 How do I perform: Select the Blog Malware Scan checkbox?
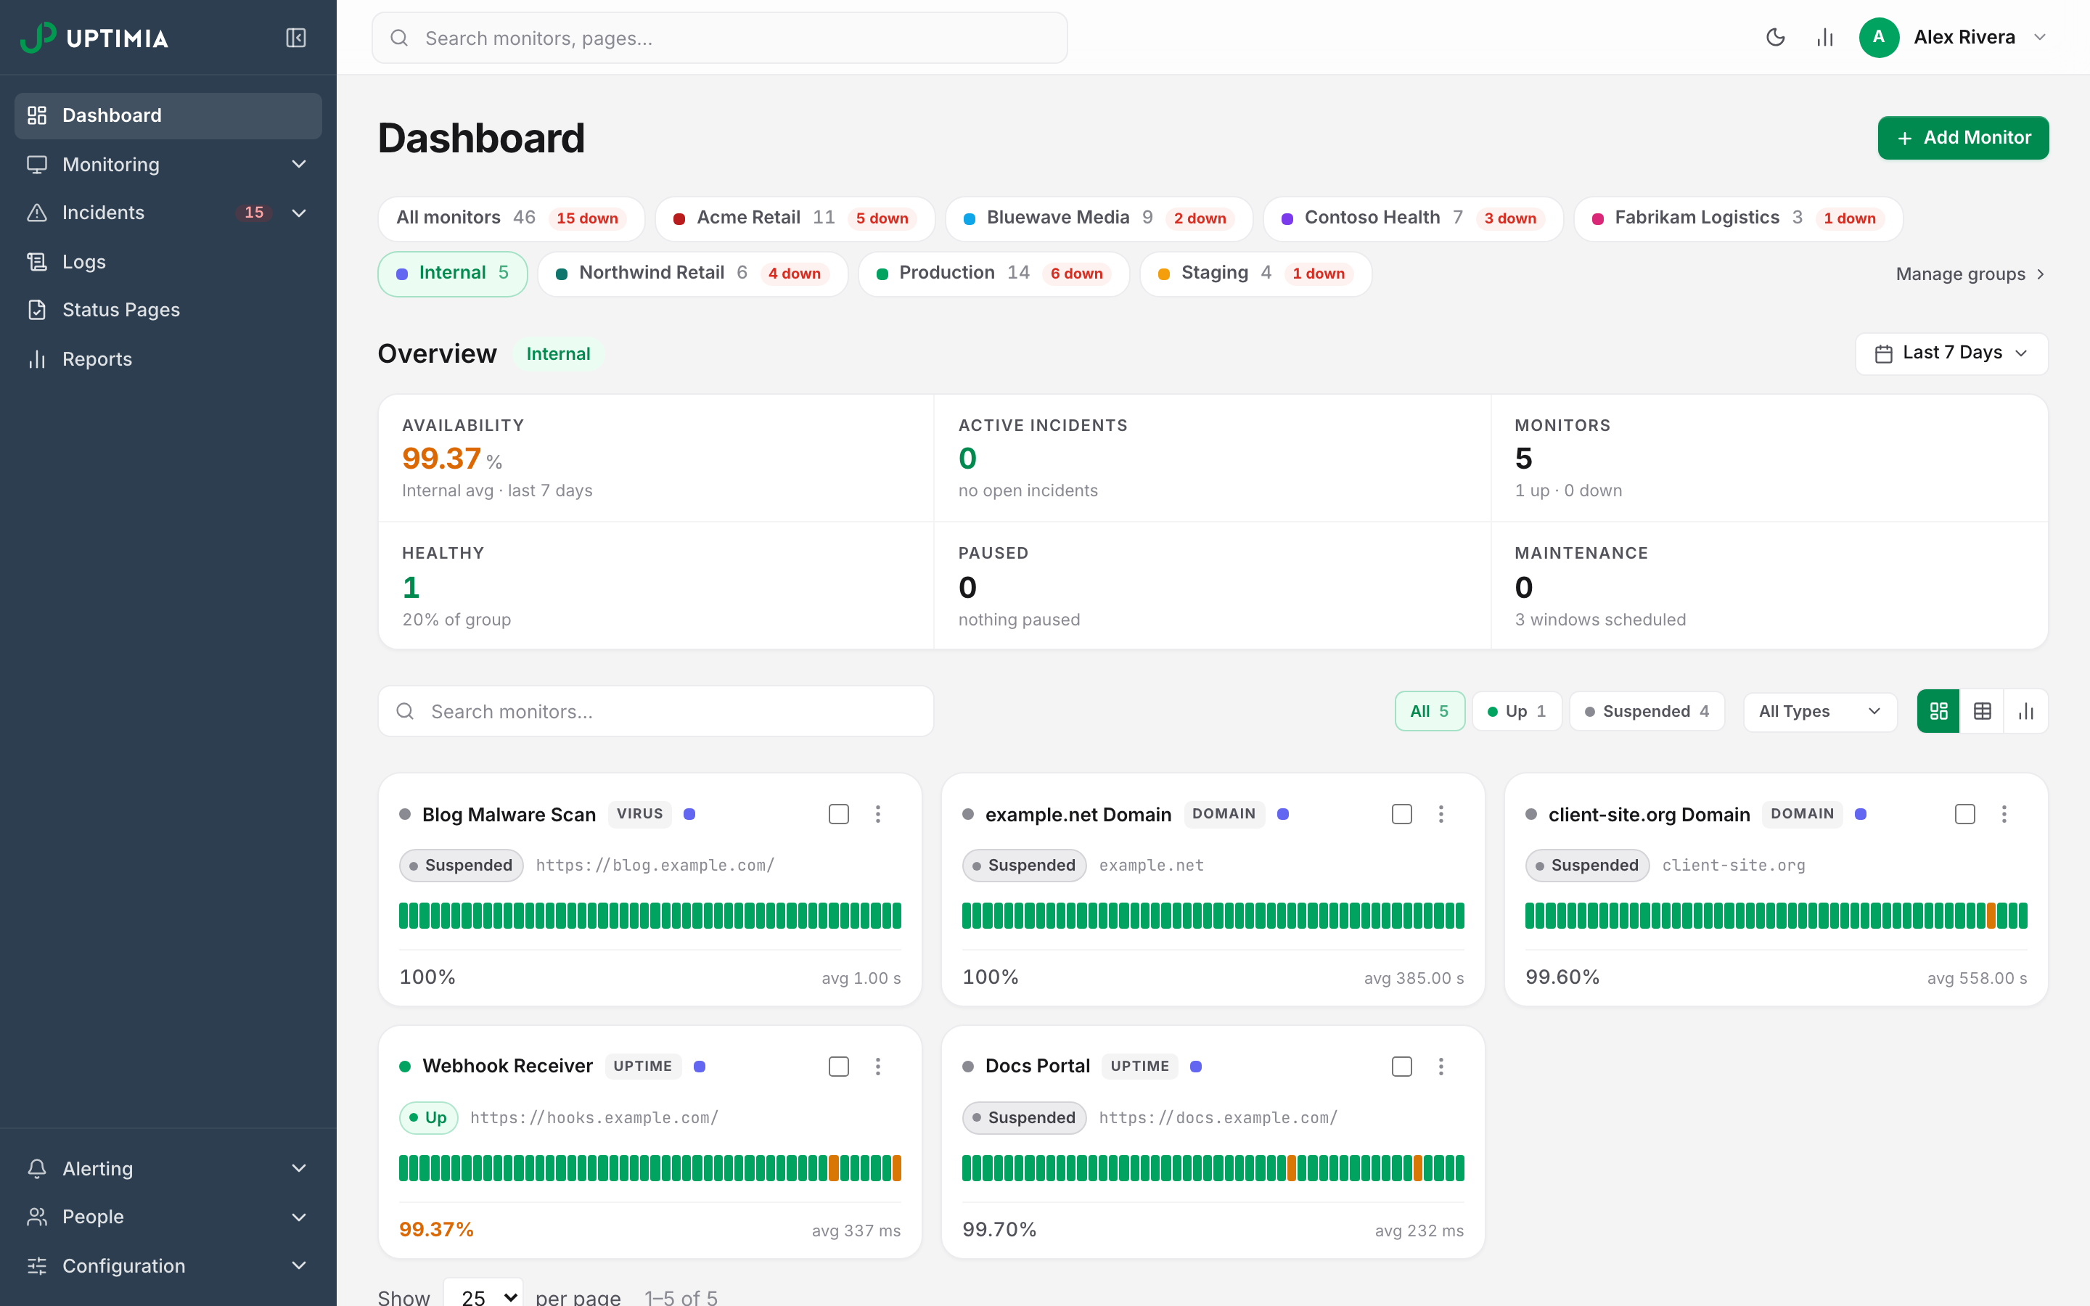tap(839, 813)
